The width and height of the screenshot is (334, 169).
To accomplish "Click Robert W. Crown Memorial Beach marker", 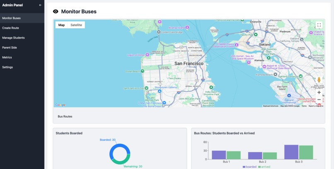I will (264, 67).
